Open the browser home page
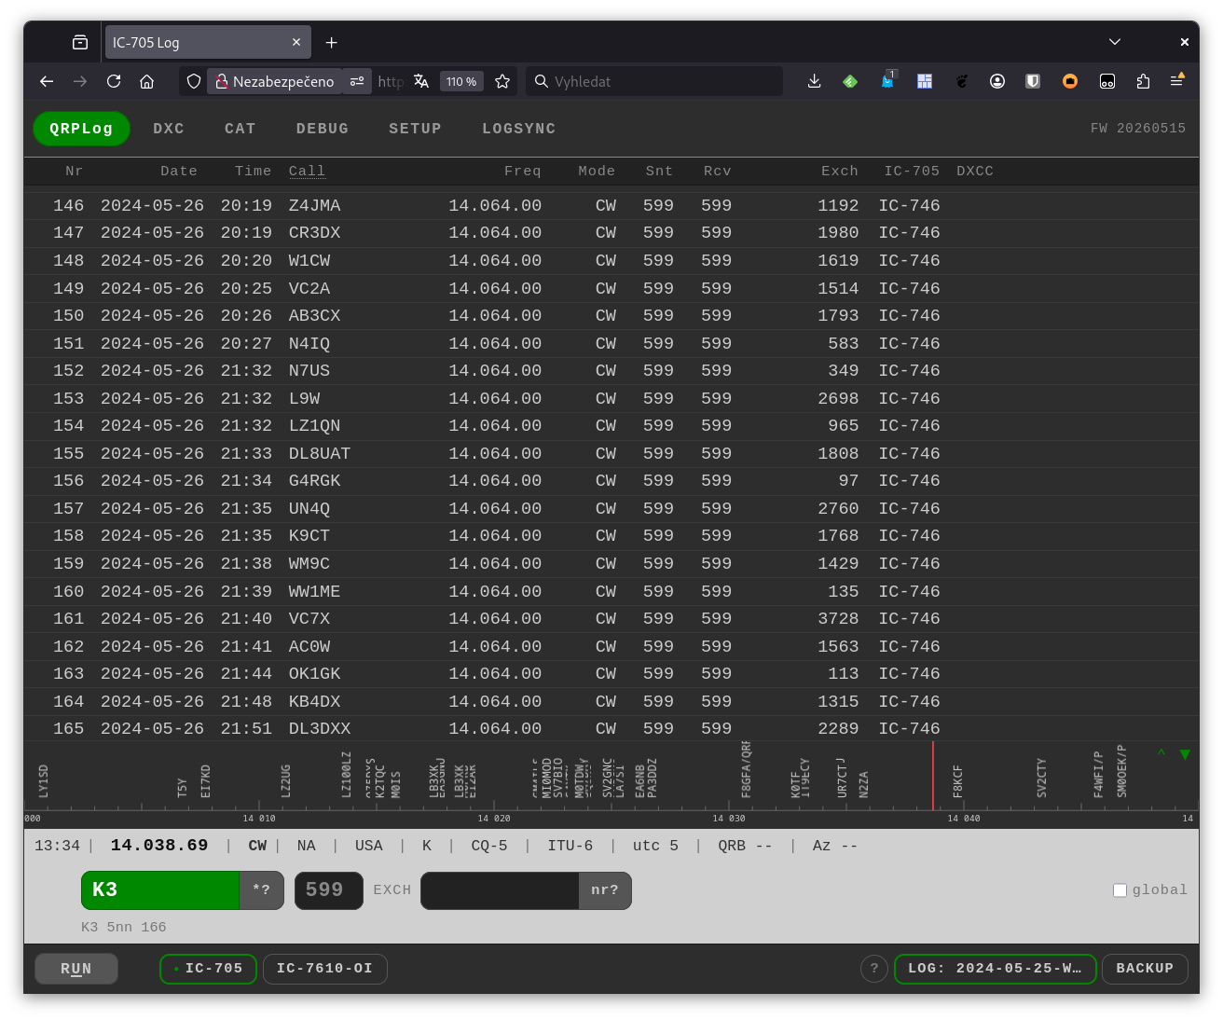This screenshot has width=1223, height=1020. click(147, 82)
